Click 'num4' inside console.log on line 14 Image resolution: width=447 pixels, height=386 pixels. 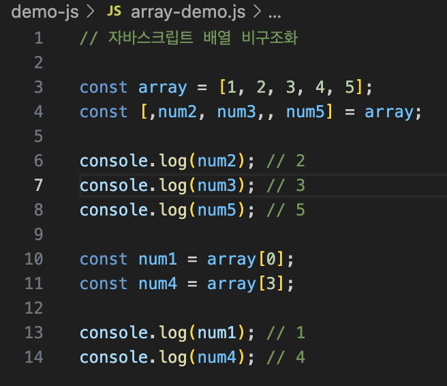point(217,357)
